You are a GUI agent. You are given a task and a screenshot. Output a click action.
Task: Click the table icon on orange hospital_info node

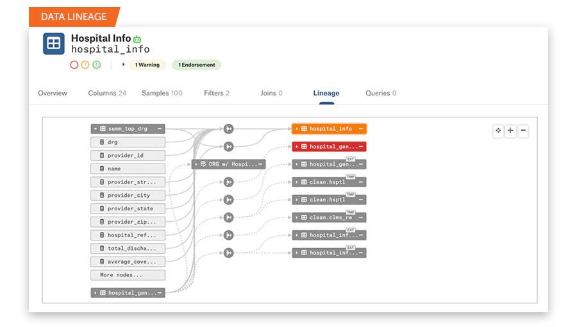click(304, 129)
